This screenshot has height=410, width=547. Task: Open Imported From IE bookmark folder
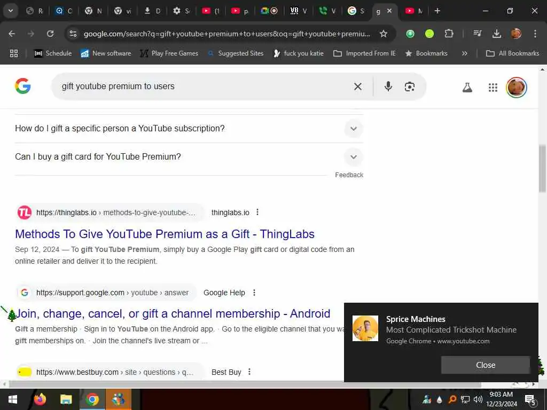pos(364,53)
